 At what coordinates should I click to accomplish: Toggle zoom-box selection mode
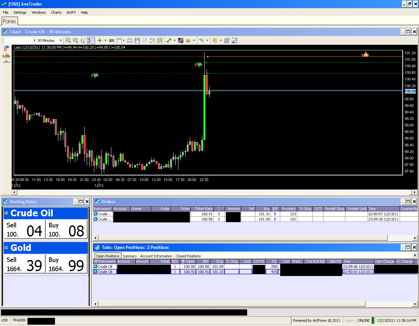click(x=82, y=41)
